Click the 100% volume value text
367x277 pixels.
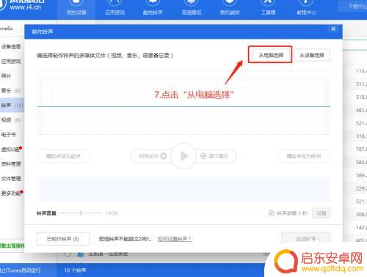click(112, 213)
